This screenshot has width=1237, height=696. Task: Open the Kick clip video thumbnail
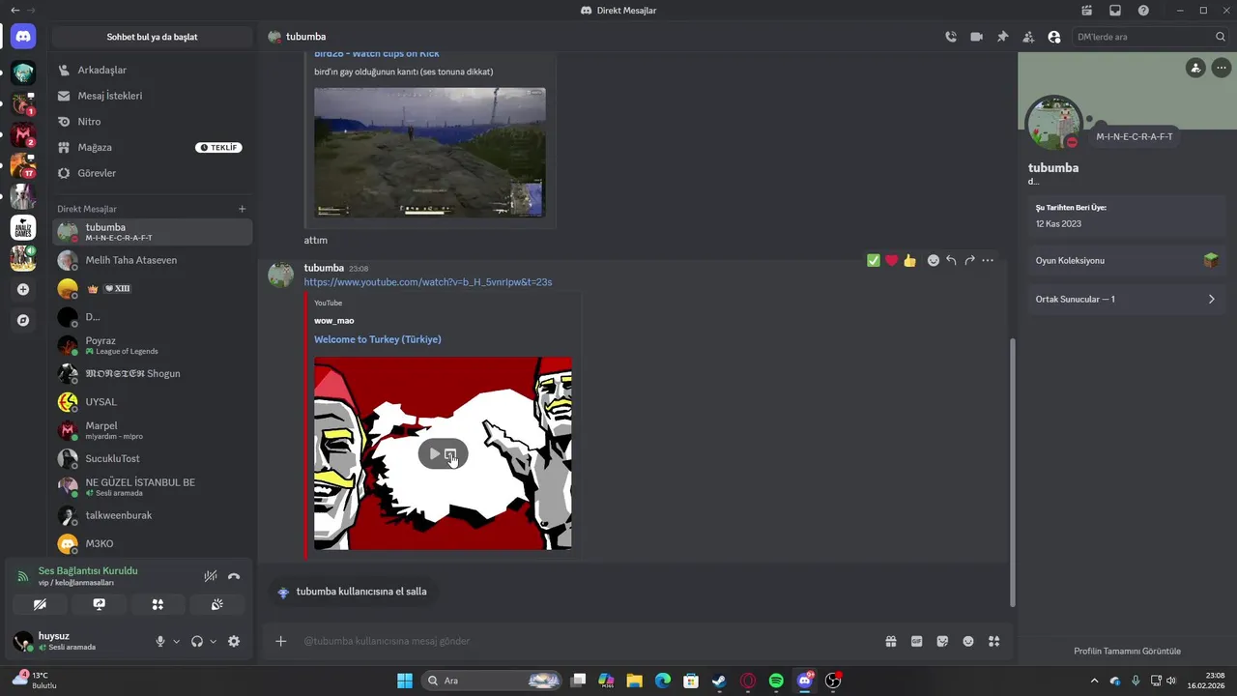pyautogui.click(x=430, y=153)
